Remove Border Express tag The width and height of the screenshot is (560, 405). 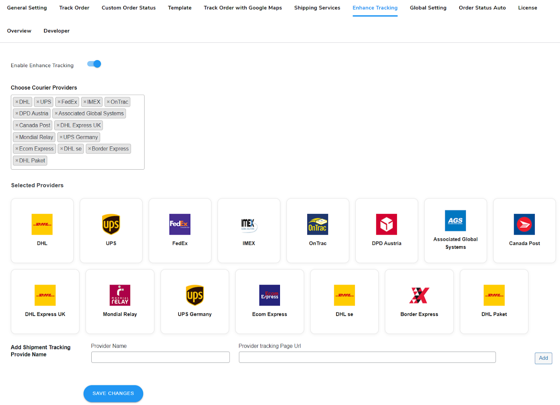point(90,149)
